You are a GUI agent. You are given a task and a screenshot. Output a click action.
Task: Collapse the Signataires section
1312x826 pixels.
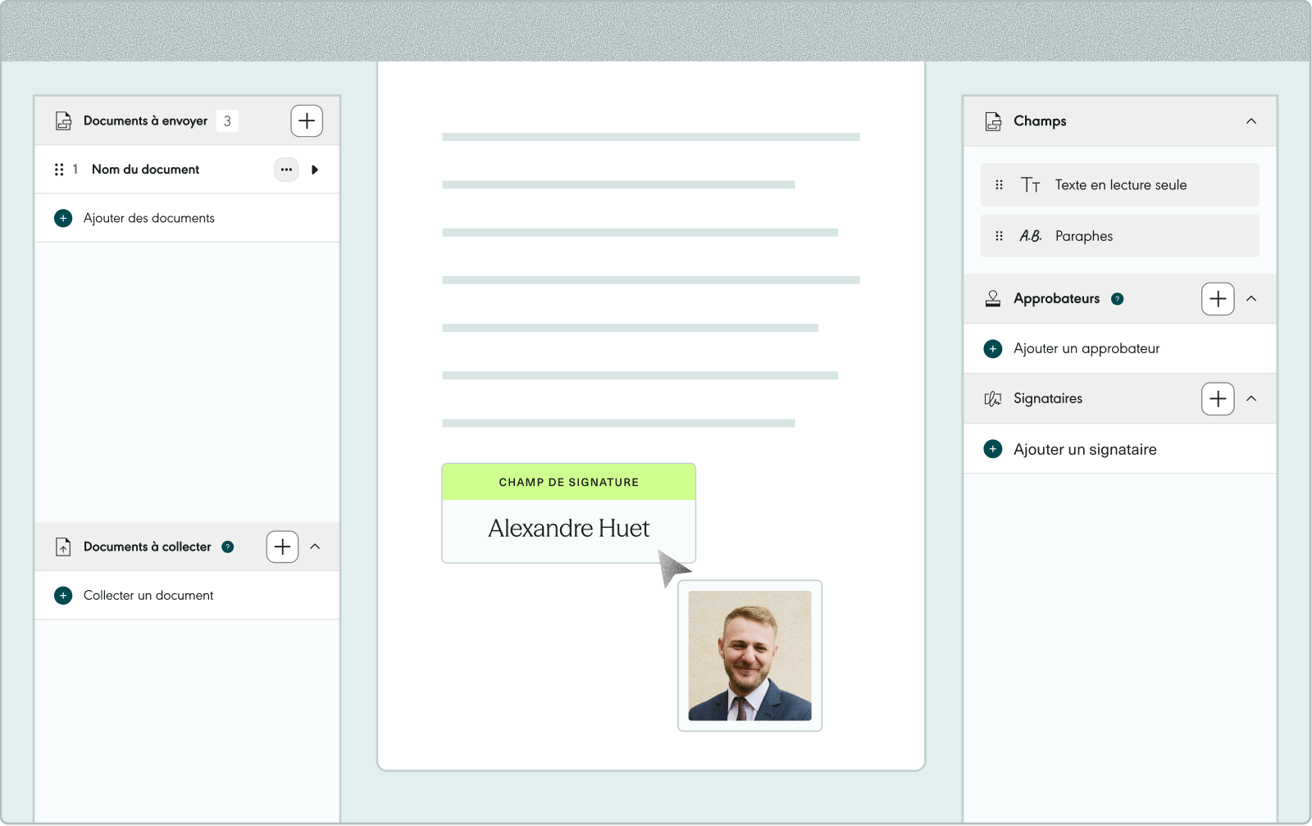(x=1251, y=399)
